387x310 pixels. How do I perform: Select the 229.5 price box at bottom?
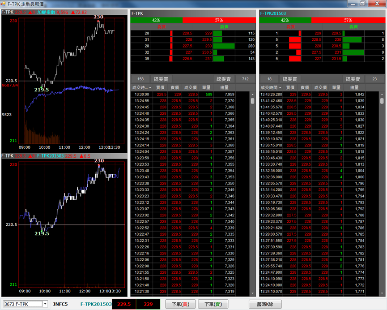(x=123, y=304)
